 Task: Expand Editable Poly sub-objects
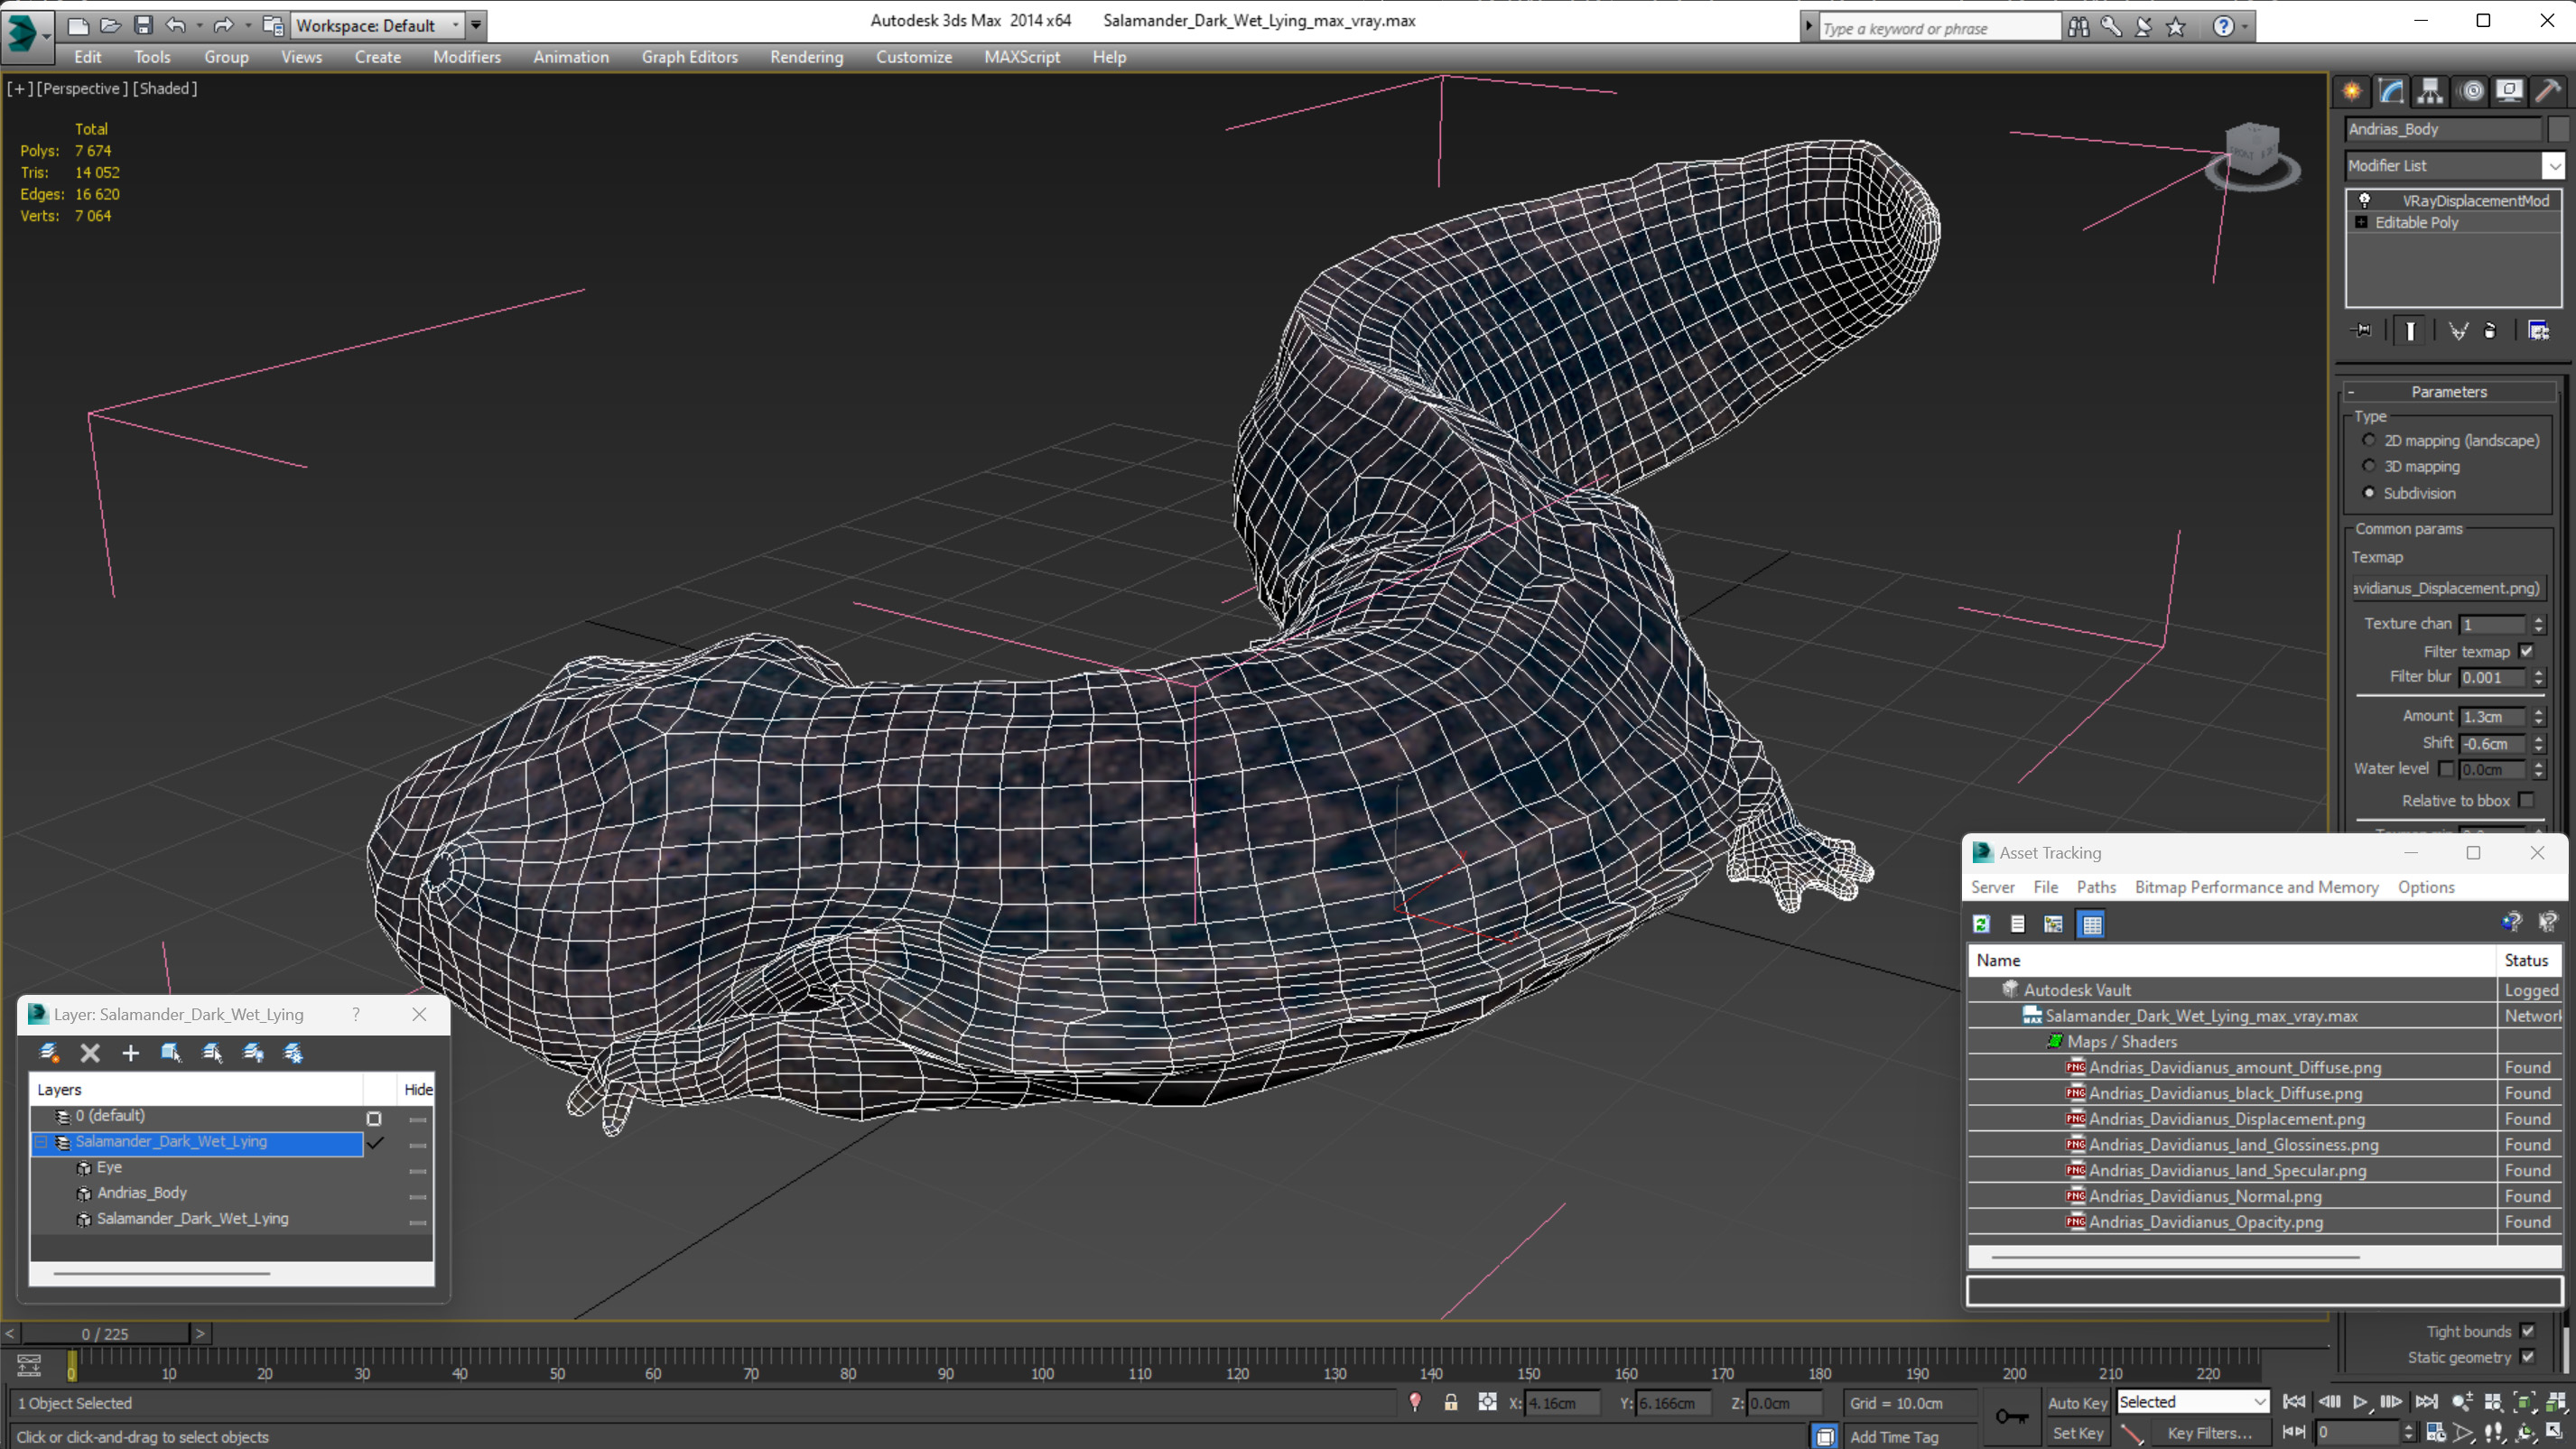(x=2361, y=222)
